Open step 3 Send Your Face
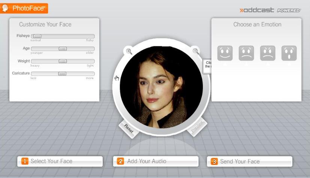 coord(250,162)
